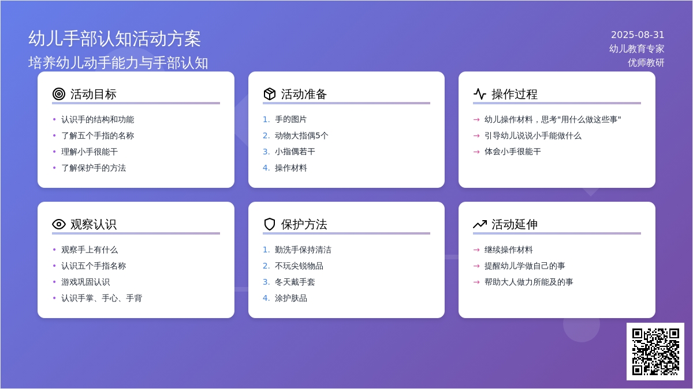
Task: Click the heading 观察认识
Action: point(94,224)
